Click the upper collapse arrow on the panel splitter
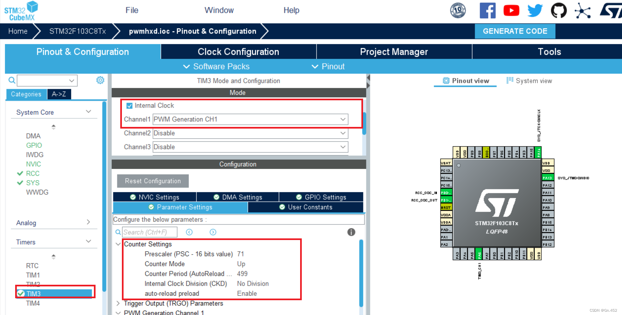Viewport: 622px width, 315px height. coord(368,78)
